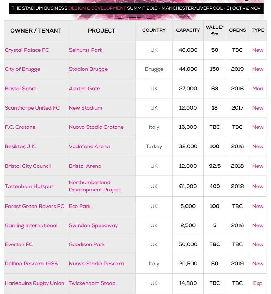Open the Swindon Speedway project link

click(93, 225)
